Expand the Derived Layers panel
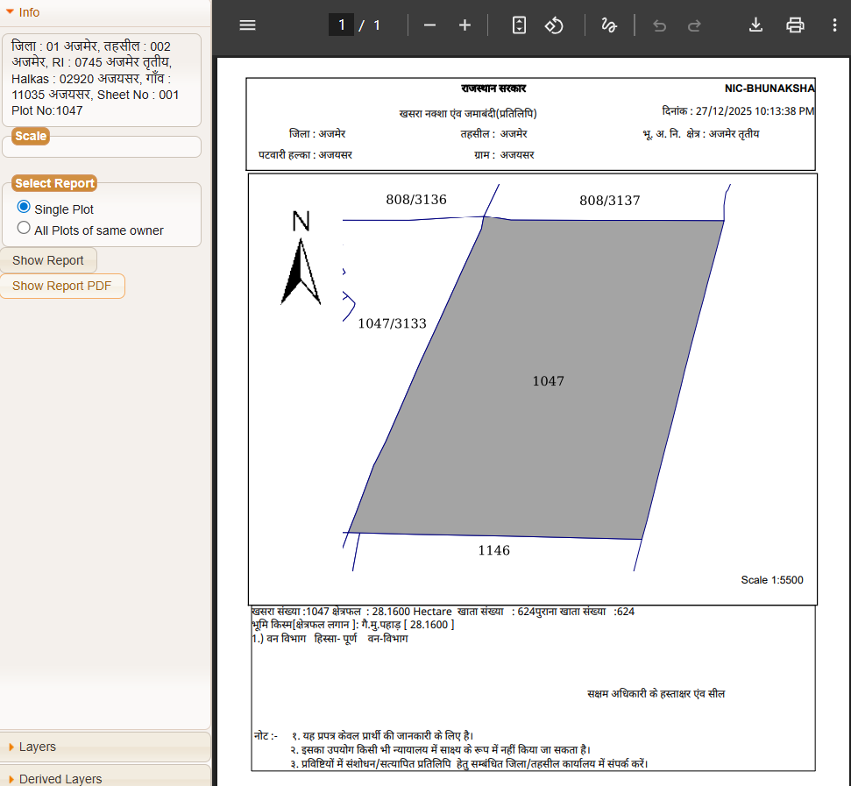 (60, 778)
